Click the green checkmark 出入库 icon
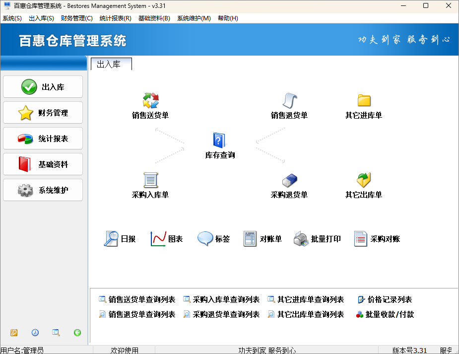The width and height of the screenshot is (459, 354). (x=29, y=87)
